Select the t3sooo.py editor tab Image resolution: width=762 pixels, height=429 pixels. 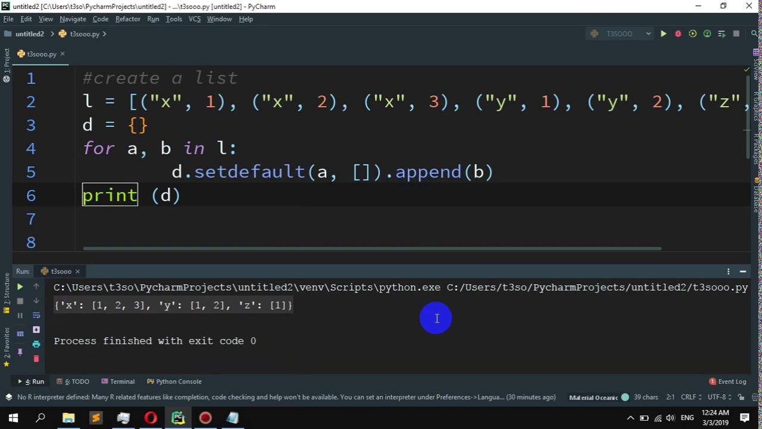click(x=41, y=54)
